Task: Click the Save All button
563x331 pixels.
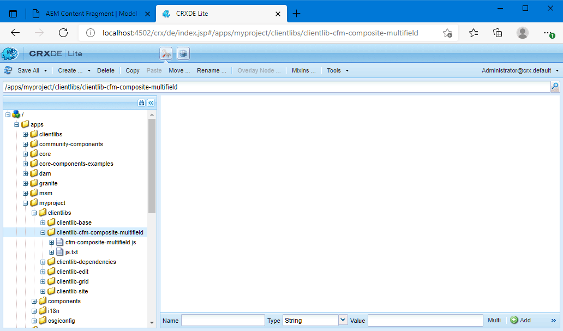Action: click(x=28, y=70)
